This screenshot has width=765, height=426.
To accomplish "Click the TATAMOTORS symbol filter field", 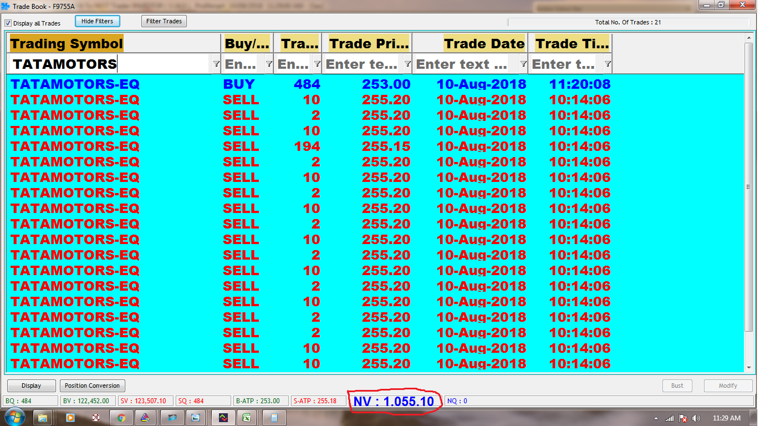I will coord(110,64).
